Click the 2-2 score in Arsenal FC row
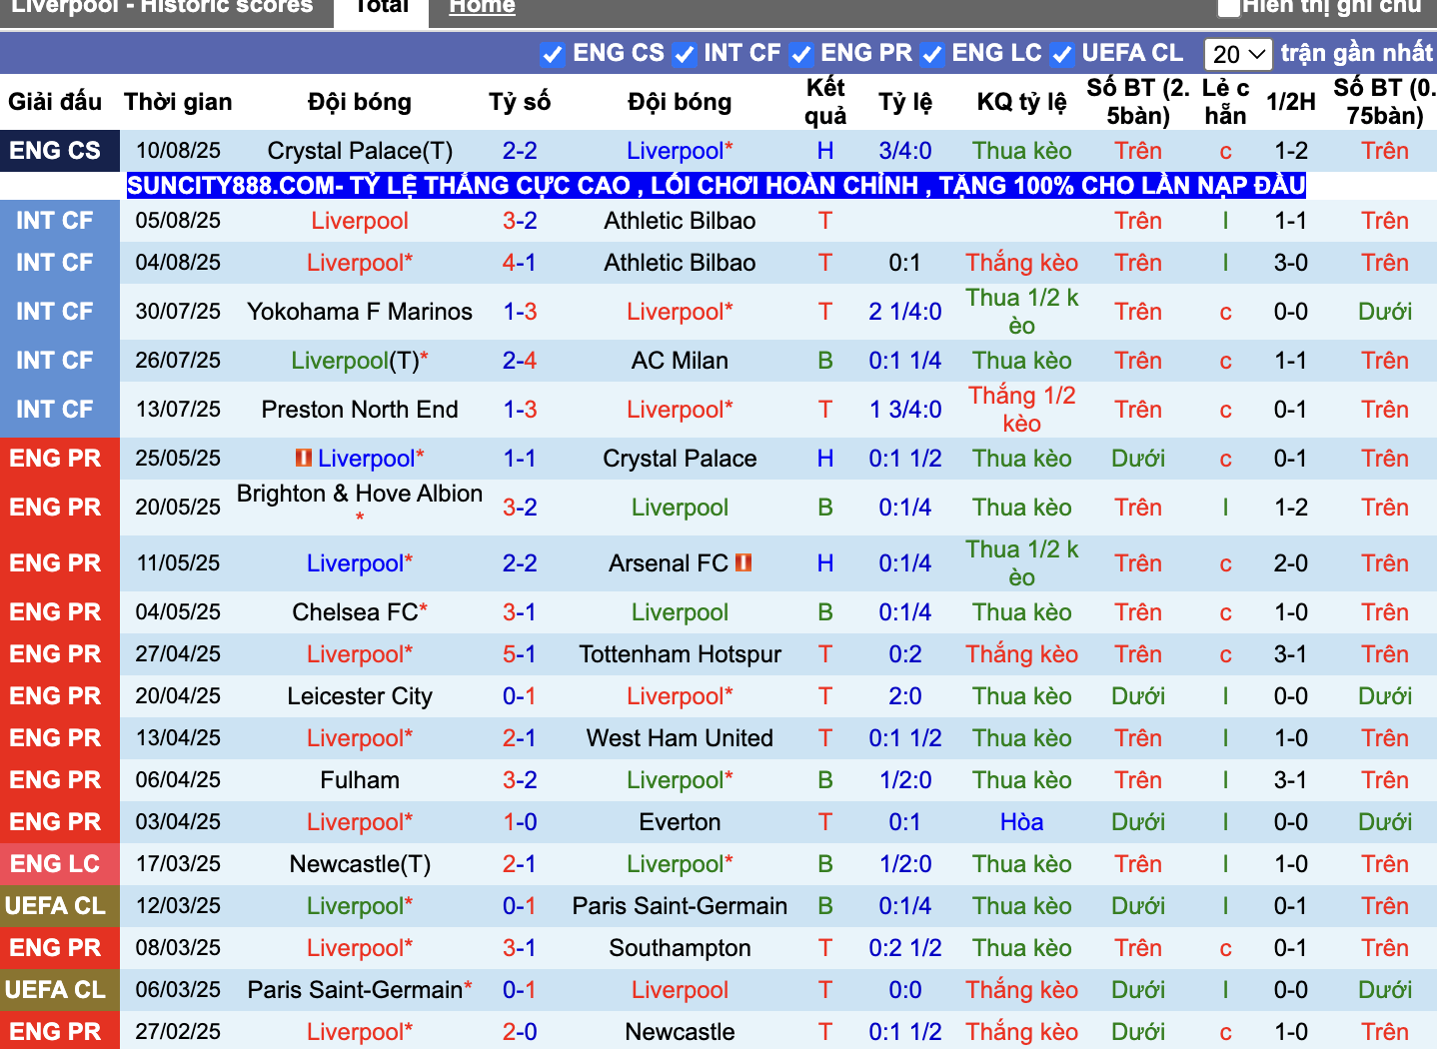The width and height of the screenshot is (1437, 1049). [520, 563]
